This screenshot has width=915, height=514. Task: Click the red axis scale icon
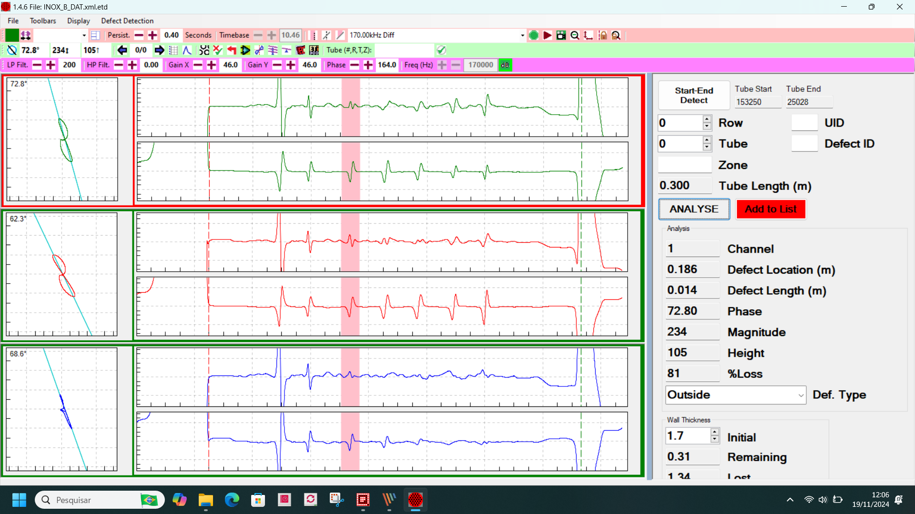[x=589, y=35]
